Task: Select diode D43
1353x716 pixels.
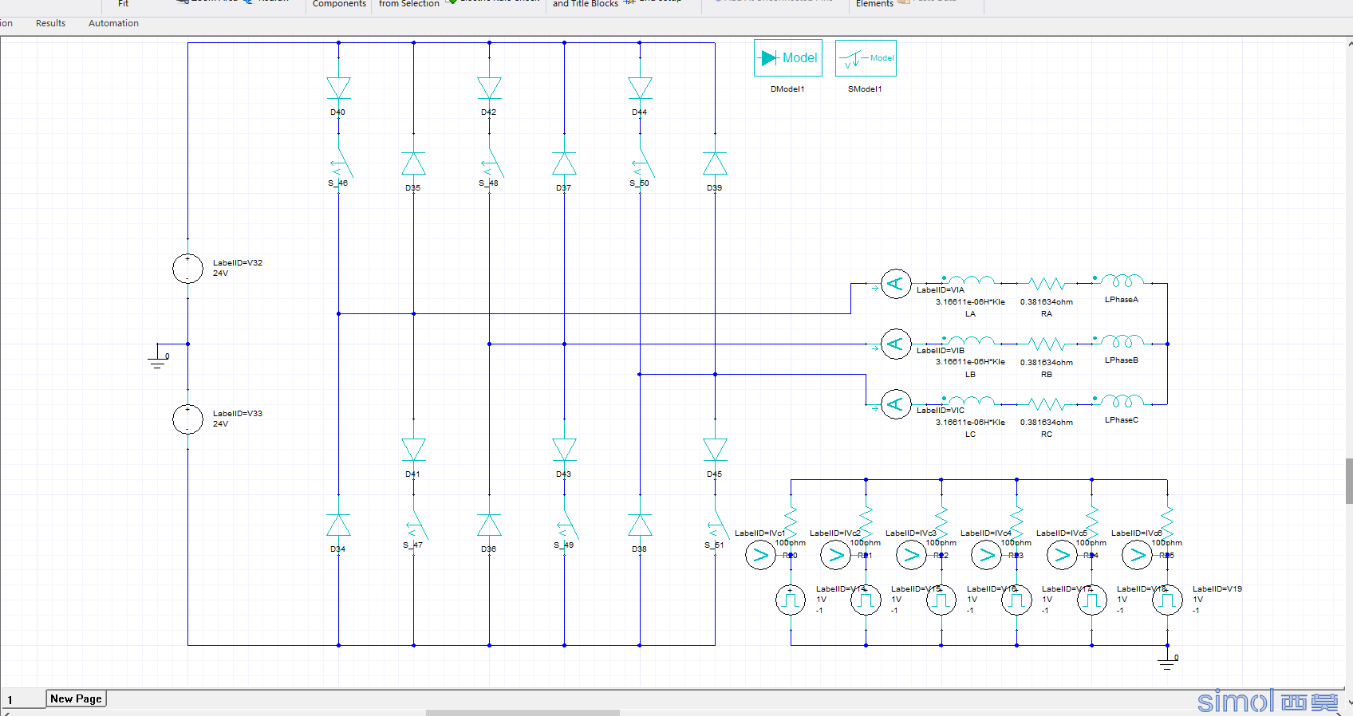Action: [564, 450]
